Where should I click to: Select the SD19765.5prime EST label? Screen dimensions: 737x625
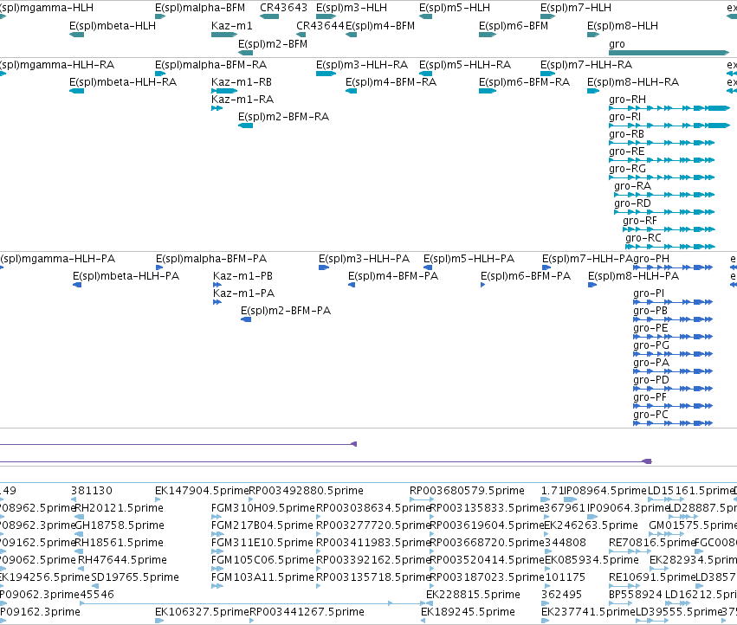135,577
